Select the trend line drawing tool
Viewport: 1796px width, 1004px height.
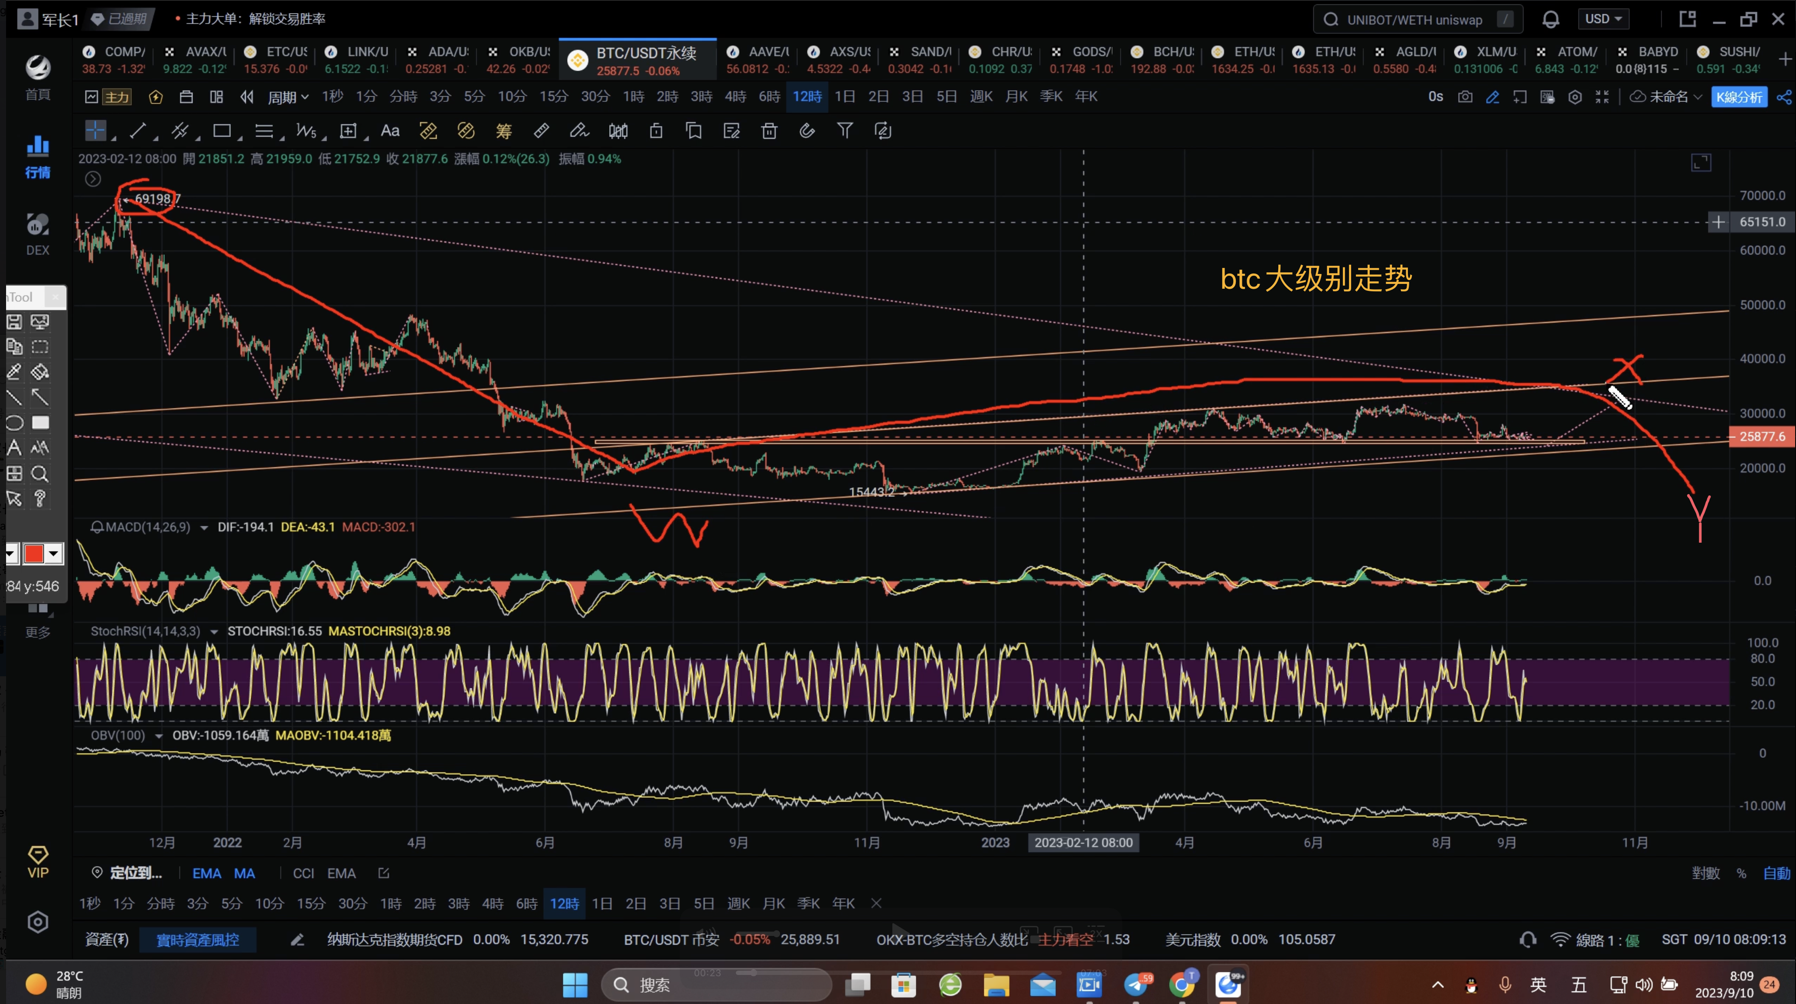(x=138, y=130)
